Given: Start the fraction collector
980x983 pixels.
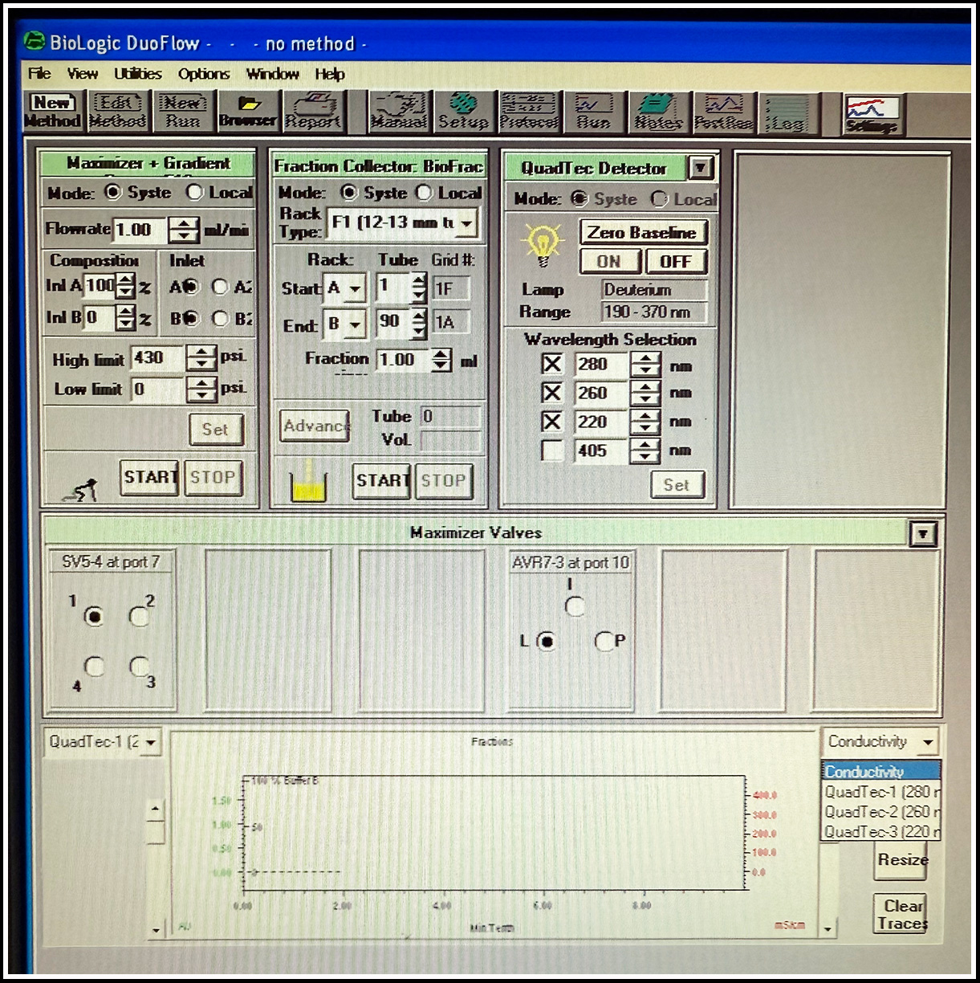Looking at the screenshot, I should [x=382, y=480].
